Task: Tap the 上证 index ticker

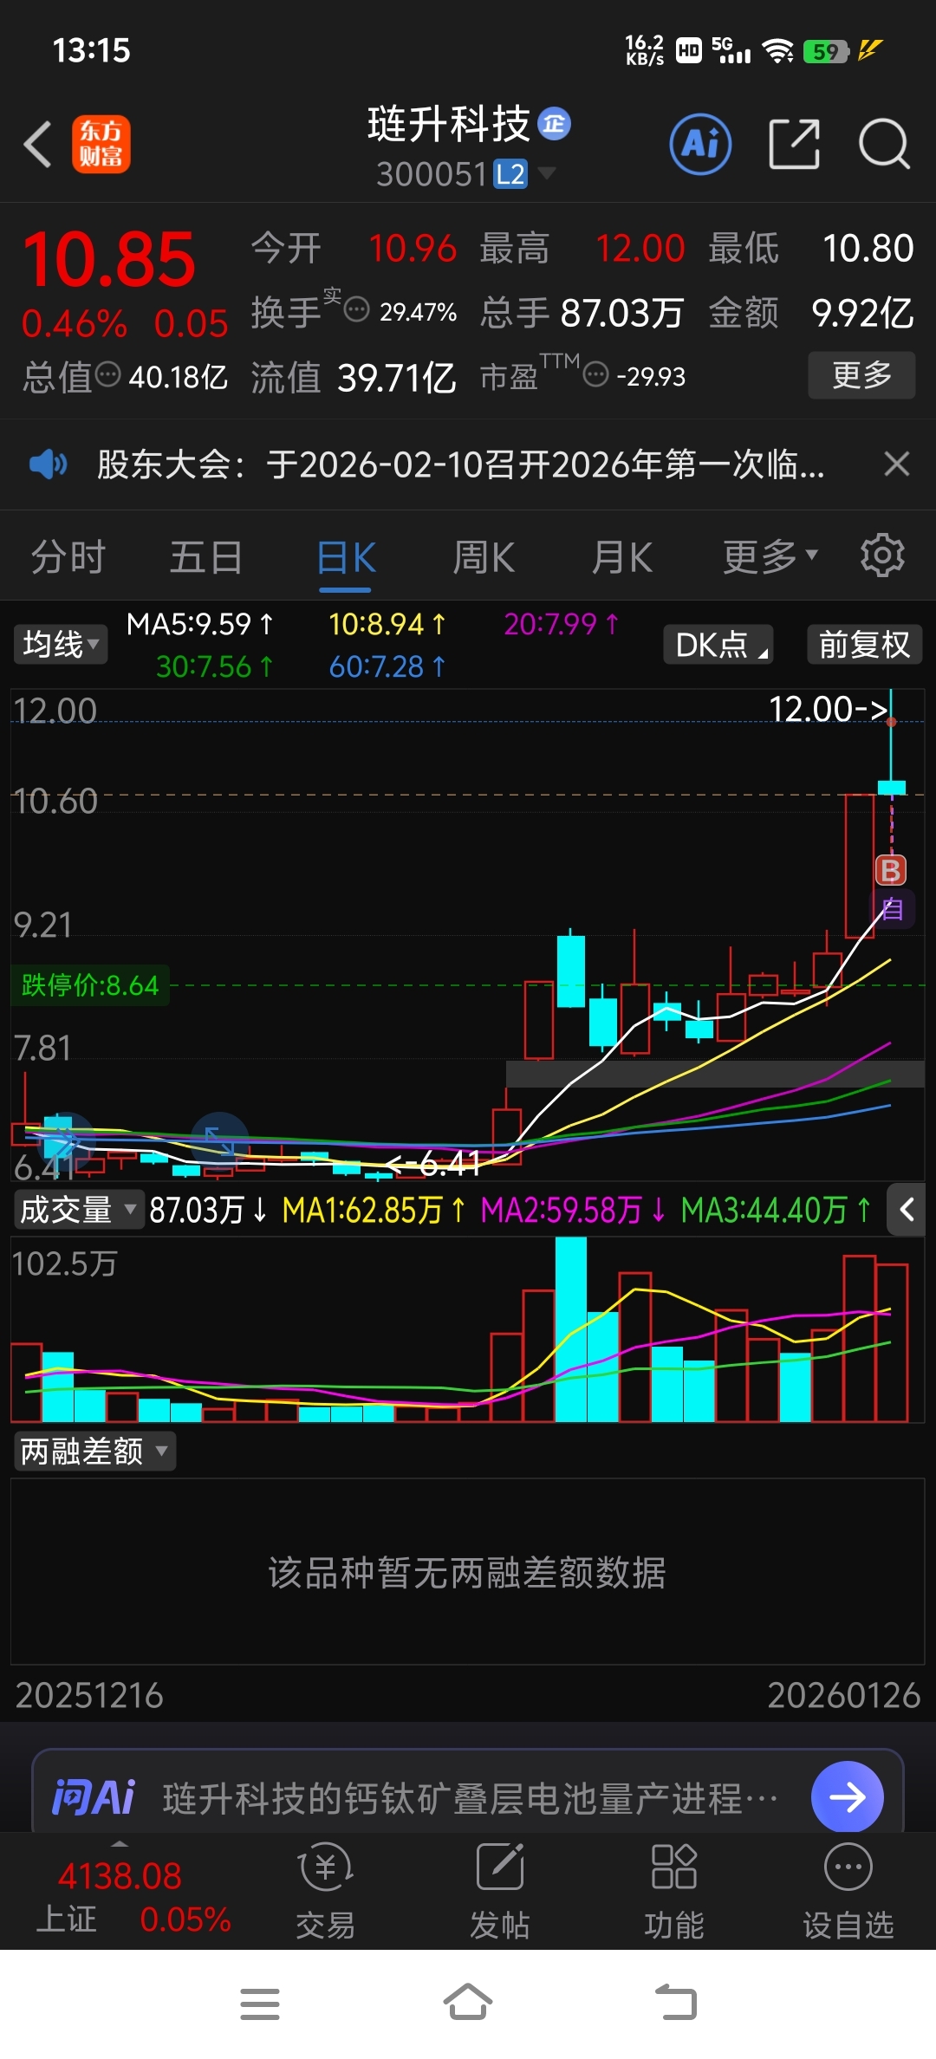Action: tap(133, 1898)
